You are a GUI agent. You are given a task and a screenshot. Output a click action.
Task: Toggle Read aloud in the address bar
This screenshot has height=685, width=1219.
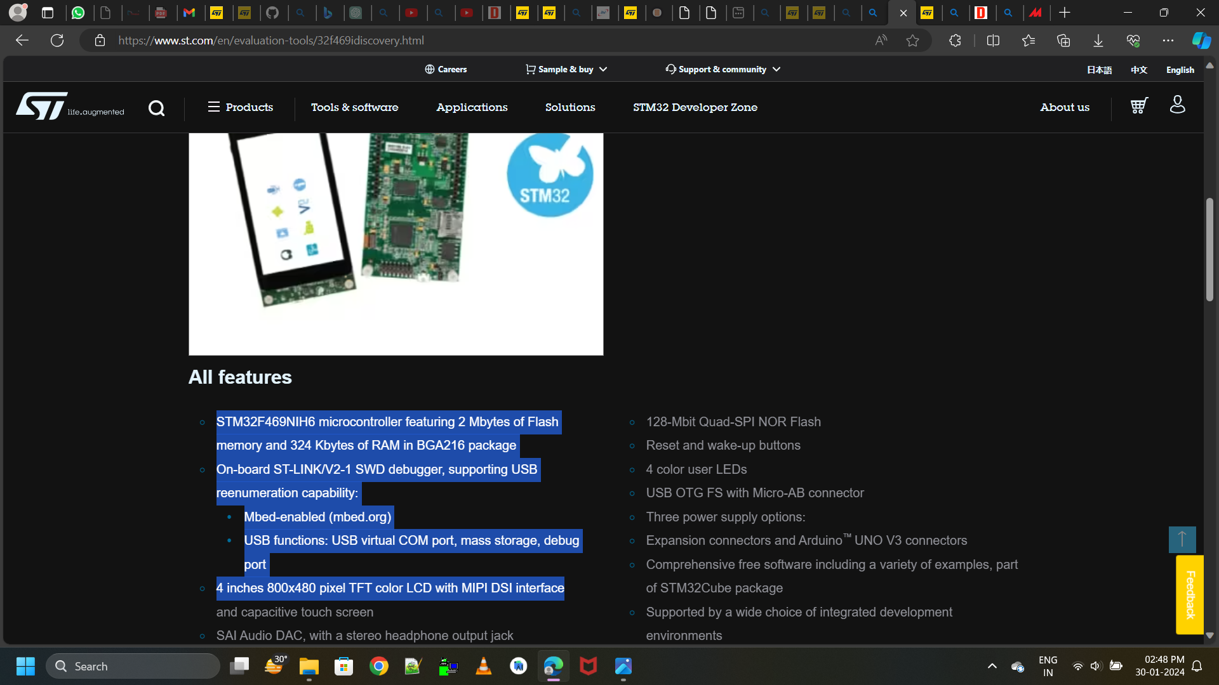point(881,40)
